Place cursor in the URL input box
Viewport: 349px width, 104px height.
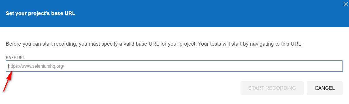tap(174, 66)
